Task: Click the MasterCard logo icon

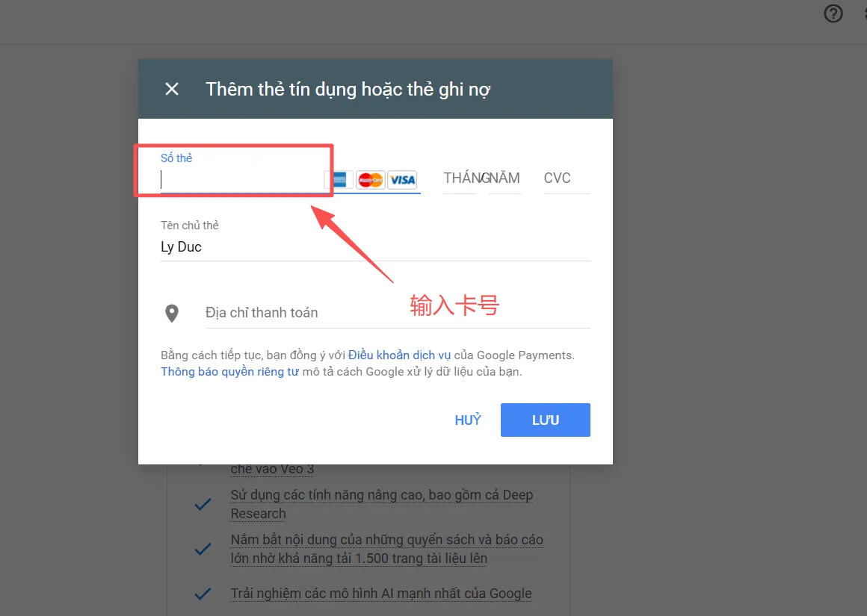Action: pos(371,179)
